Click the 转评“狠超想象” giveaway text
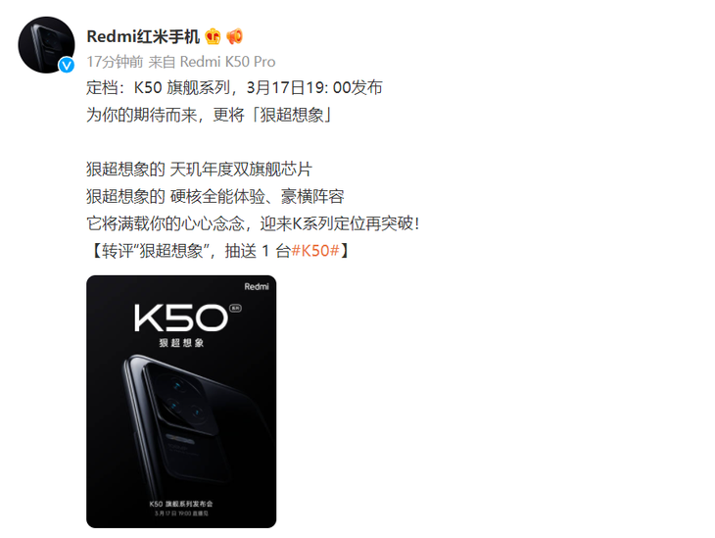The height and width of the screenshot is (538, 715). (155, 251)
